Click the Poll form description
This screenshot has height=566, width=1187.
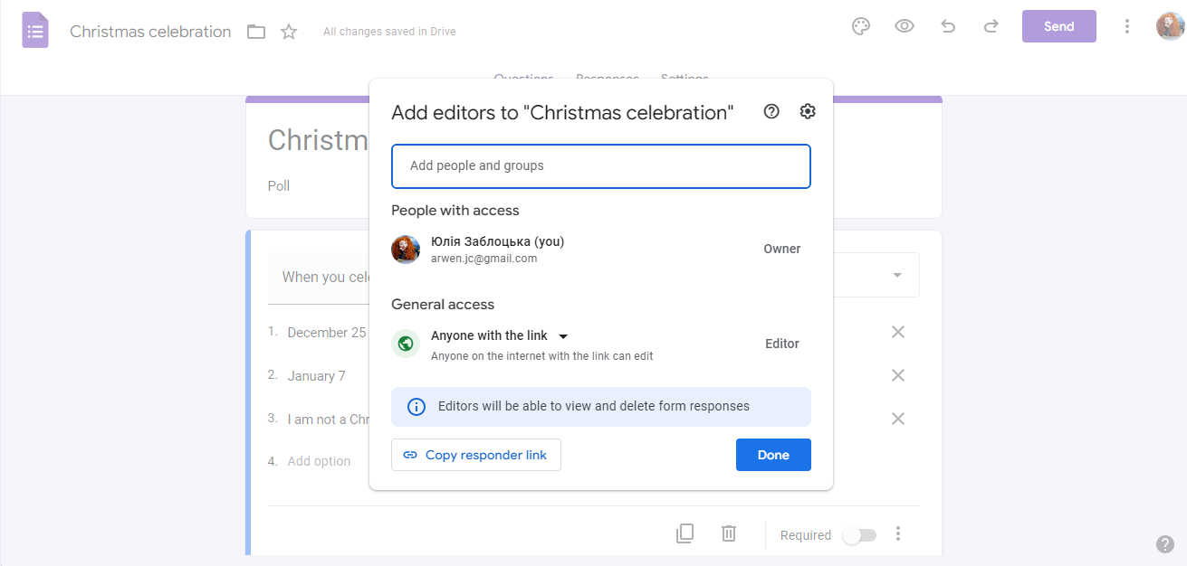tap(279, 185)
